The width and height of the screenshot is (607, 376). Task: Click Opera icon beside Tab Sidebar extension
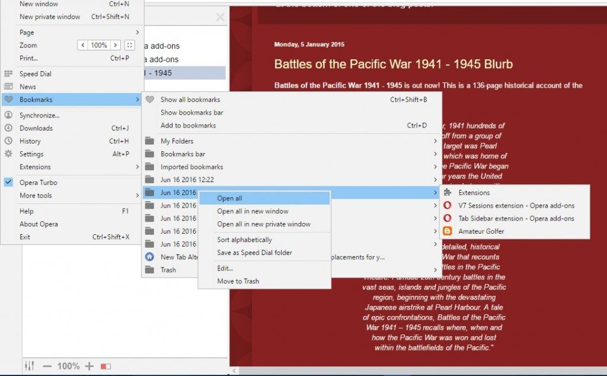click(448, 218)
